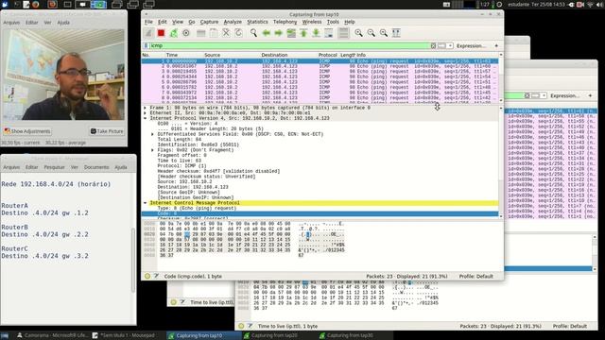Switch to Capturing from tap20 taskbar item

274,336
